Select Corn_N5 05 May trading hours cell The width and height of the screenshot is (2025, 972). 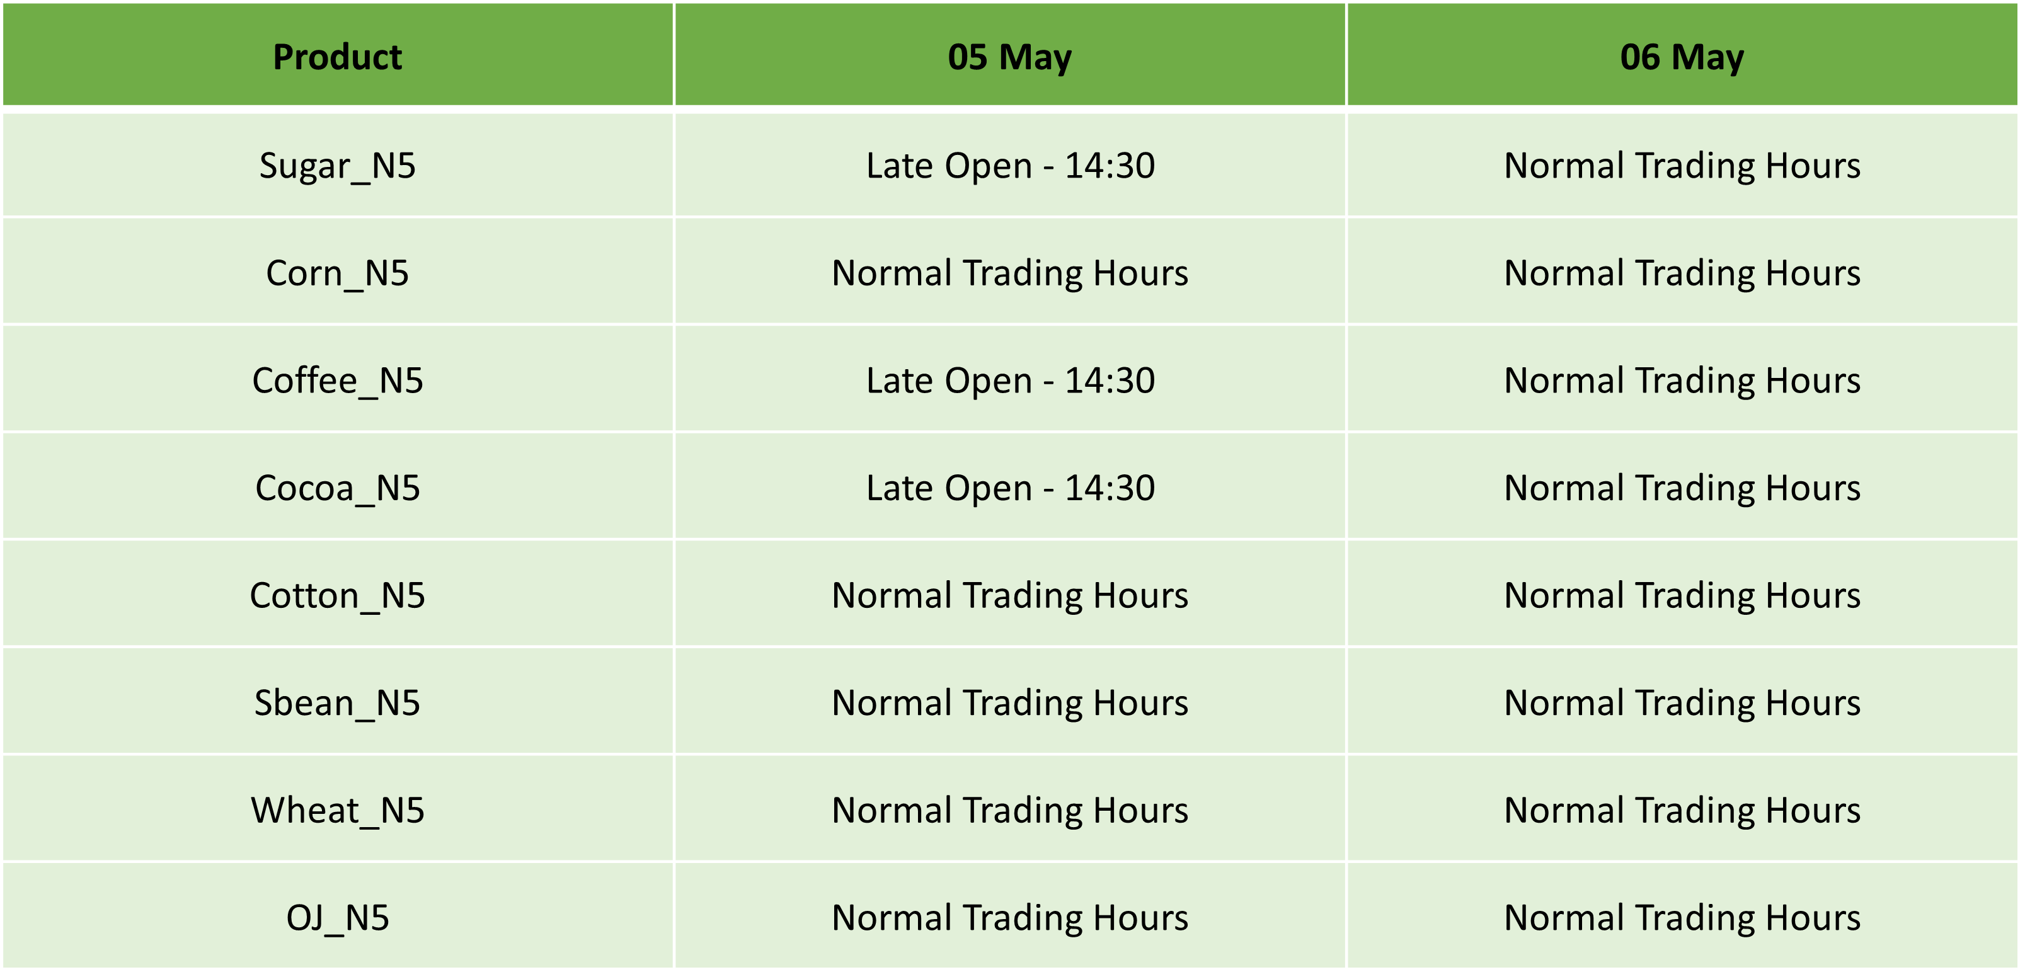click(x=1010, y=272)
